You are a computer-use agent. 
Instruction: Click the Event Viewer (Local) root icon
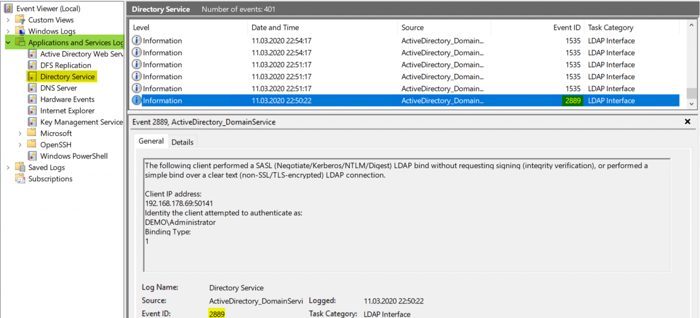point(8,9)
